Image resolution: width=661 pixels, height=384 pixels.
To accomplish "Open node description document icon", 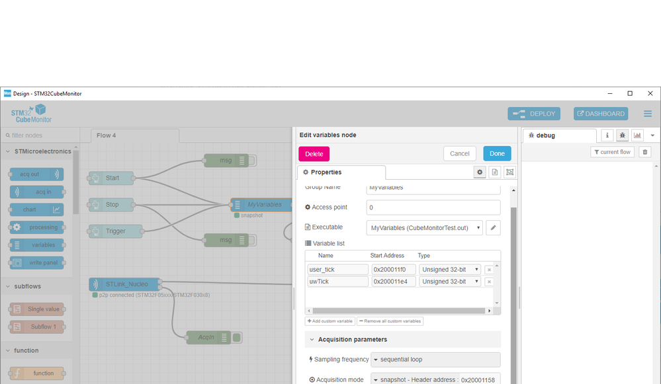I will (x=495, y=173).
